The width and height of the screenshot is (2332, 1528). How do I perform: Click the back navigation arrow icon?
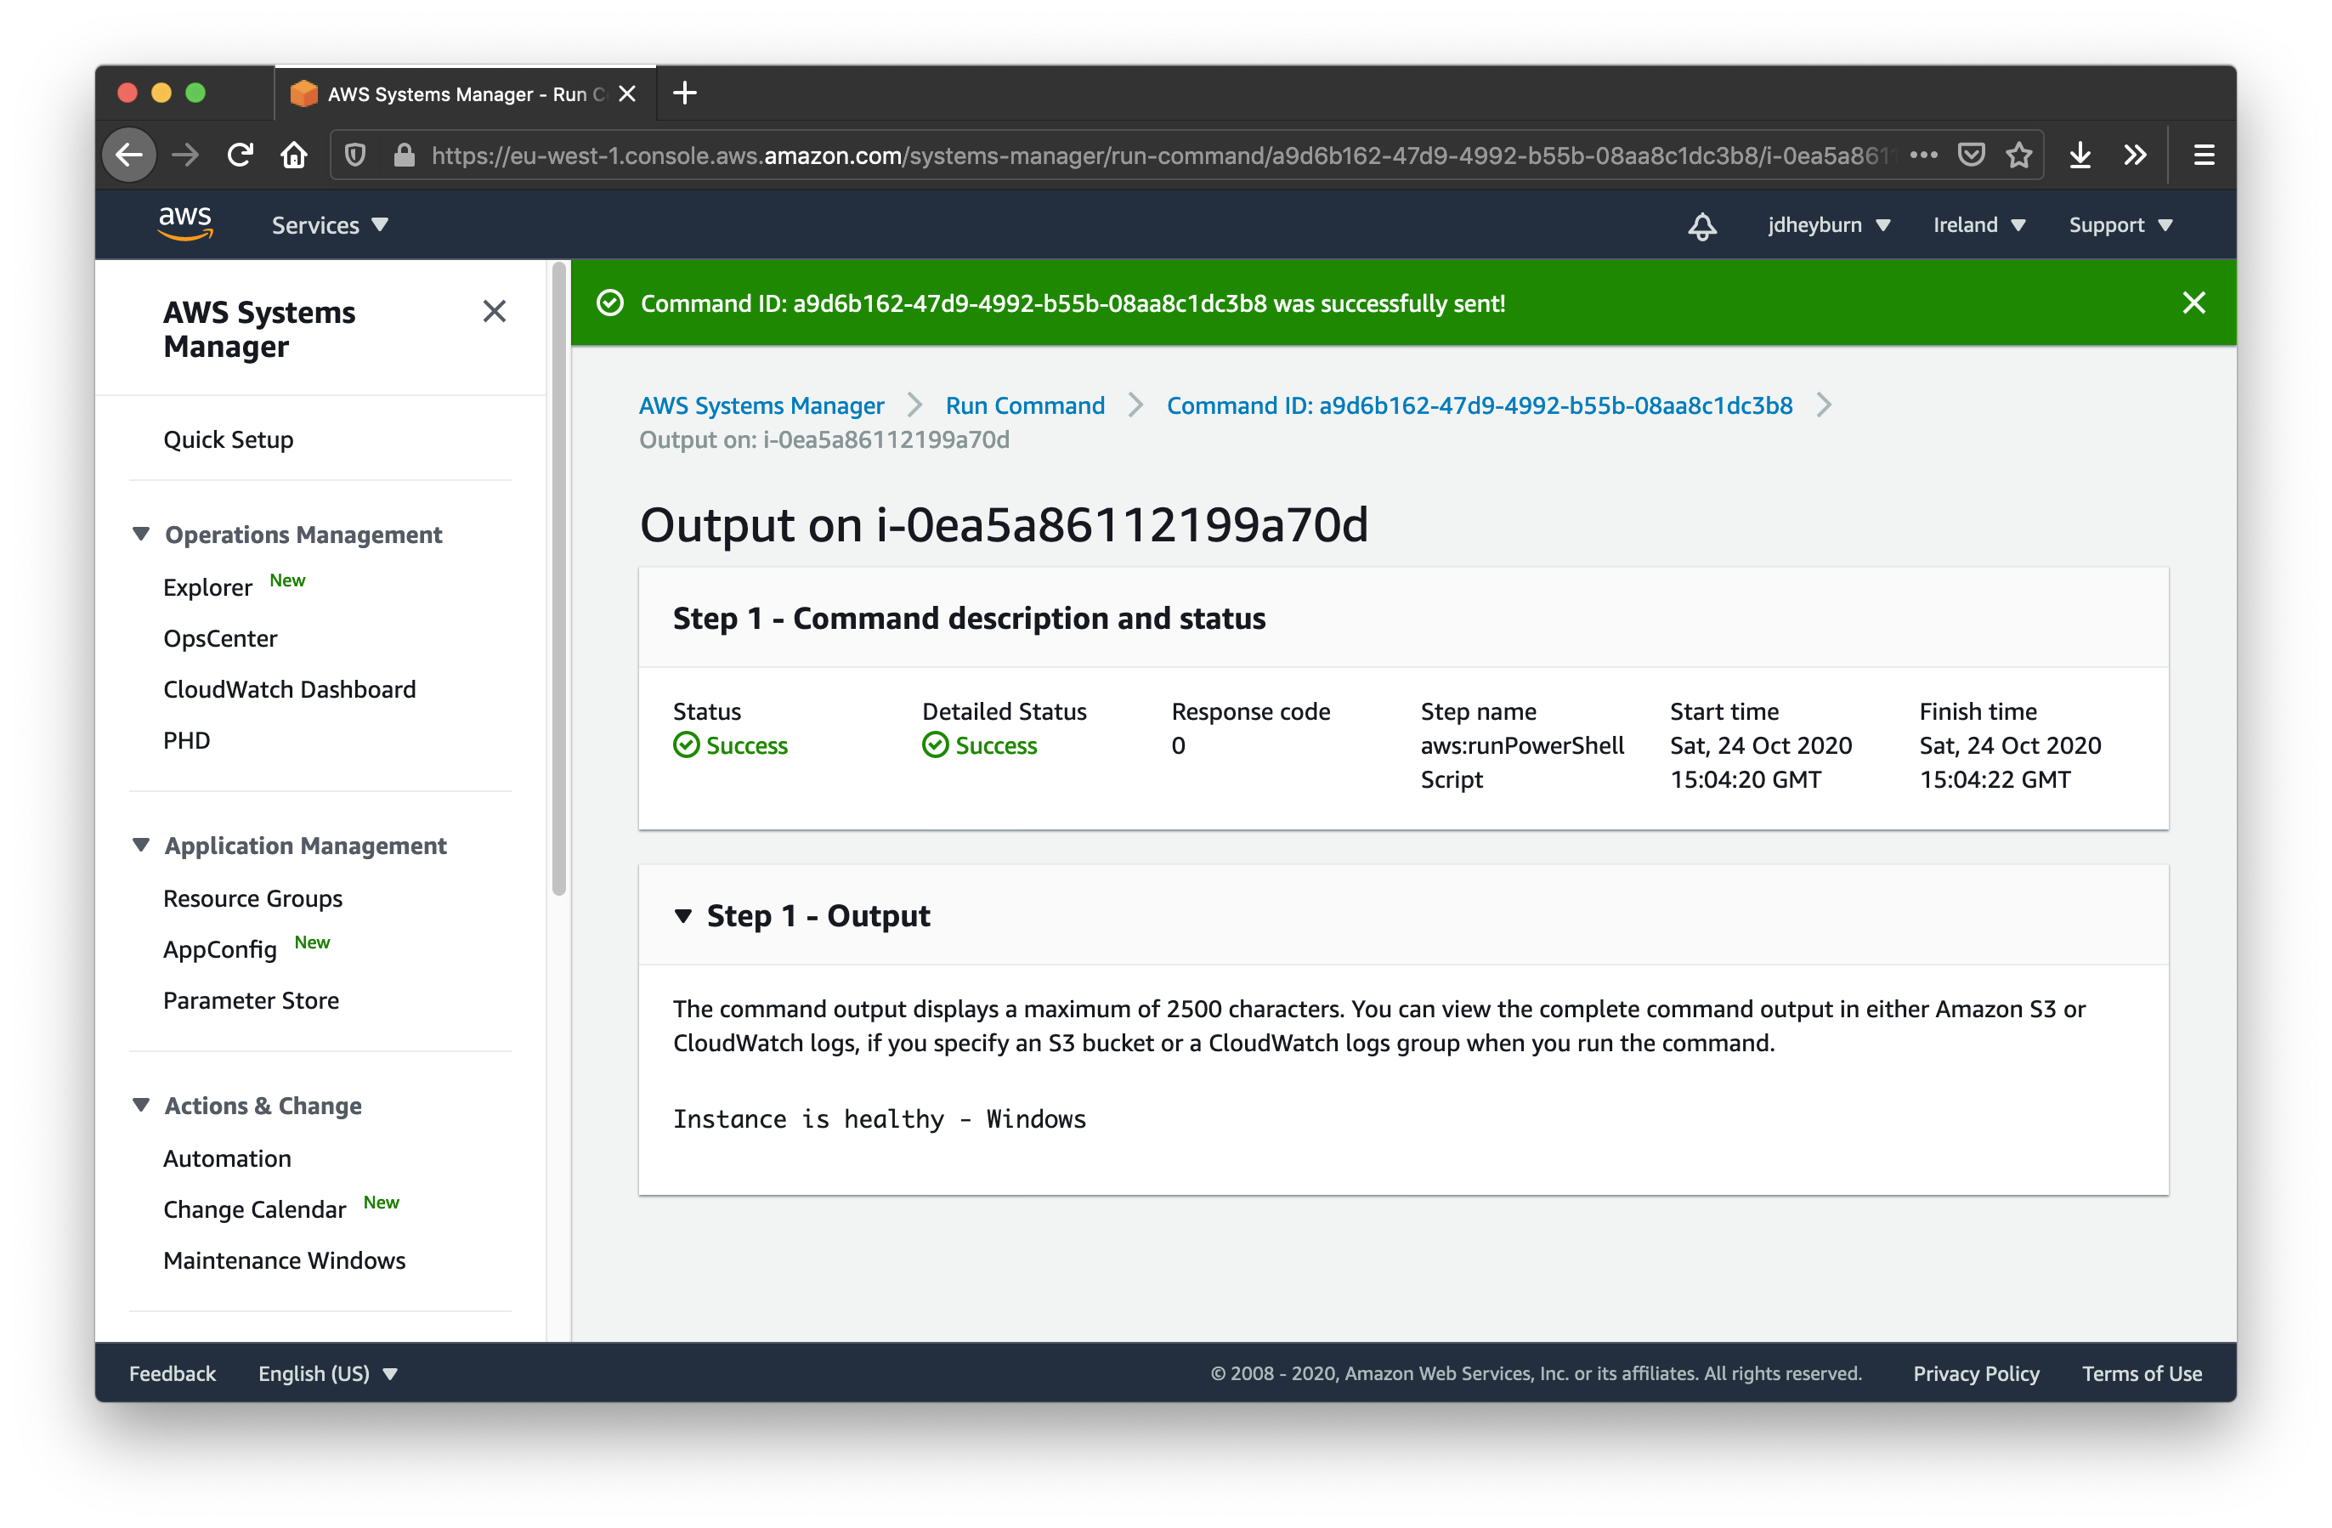coord(134,154)
